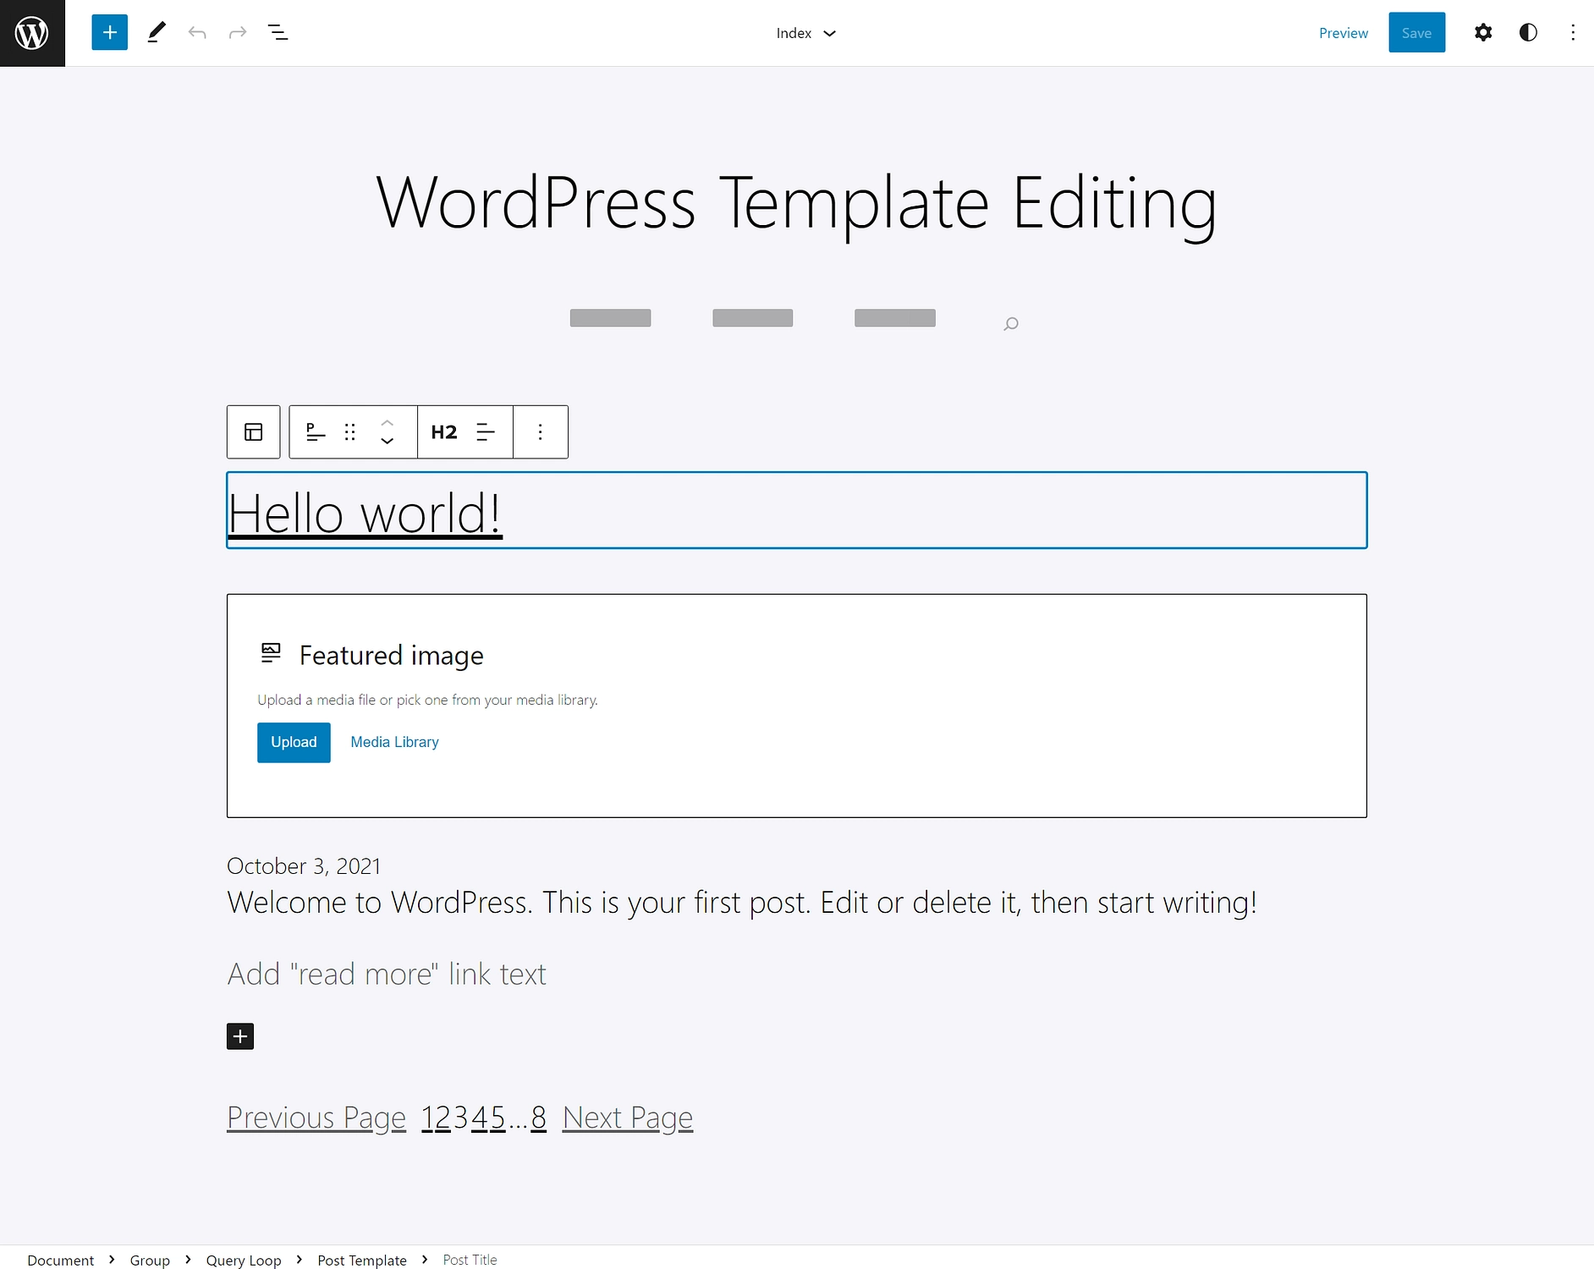Screen dimensions: 1594x1269
Task: Open the Index template dropdown
Action: pos(806,33)
